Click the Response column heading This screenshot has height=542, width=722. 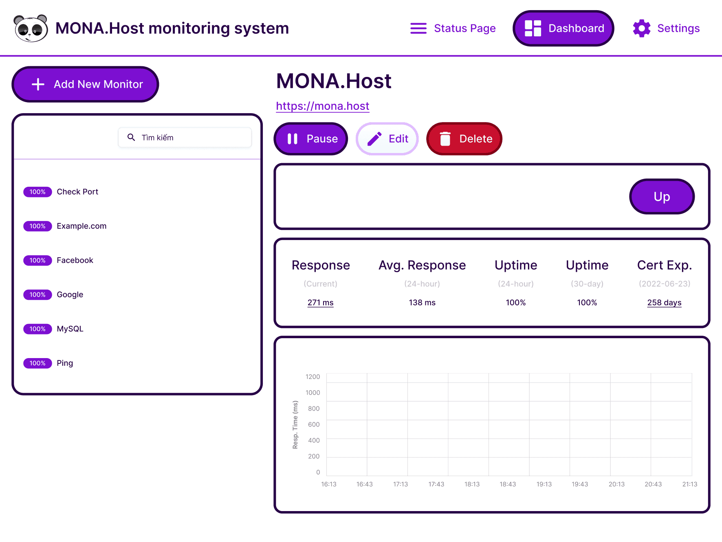[321, 265]
